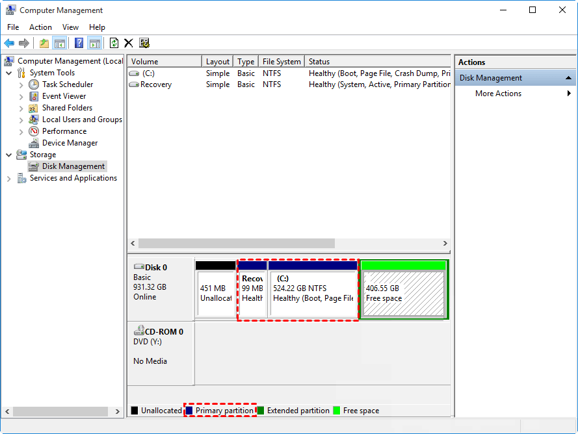Select the (C:) volume row
This screenshot has height=434, width=578.
289,73
